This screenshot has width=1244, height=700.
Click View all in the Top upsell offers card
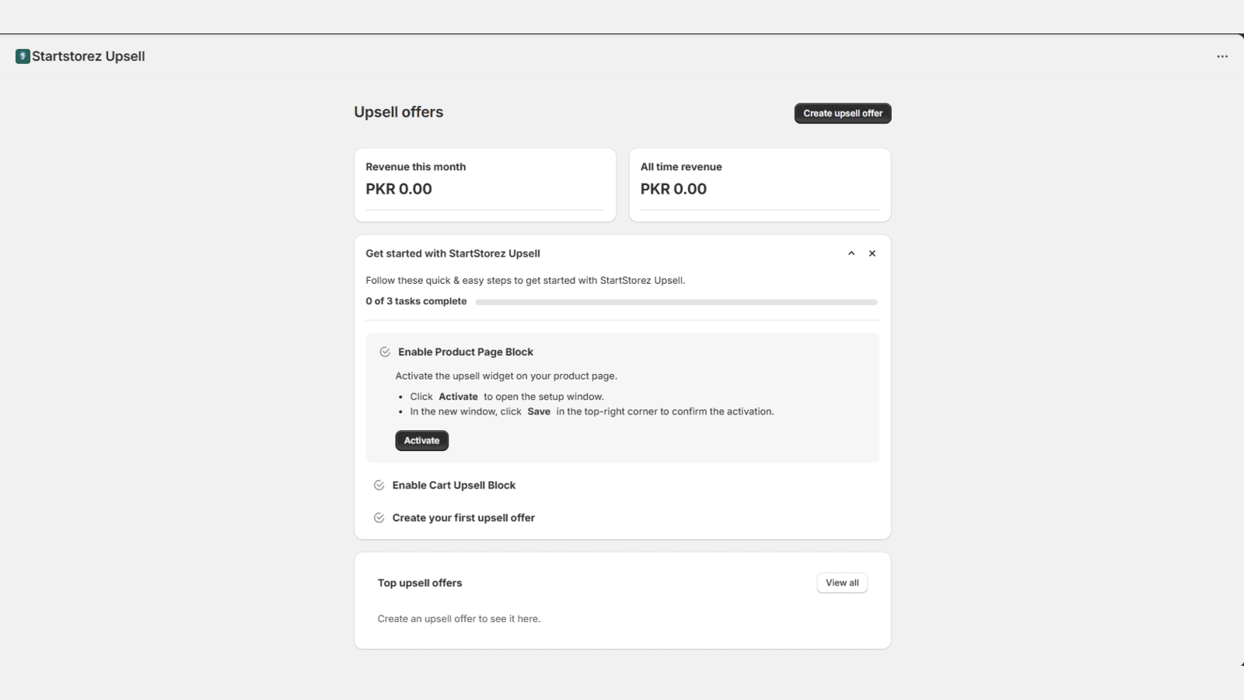(842, 582)
